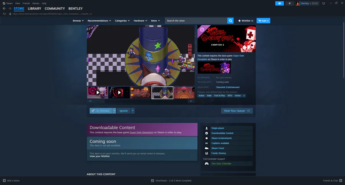Toggle the On Wishlist checkbox button

point(101,111)
